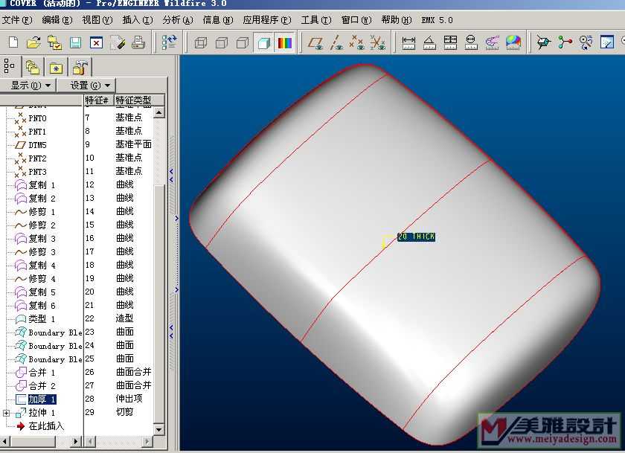Switch to the folder browser tab

pos(32,68)
